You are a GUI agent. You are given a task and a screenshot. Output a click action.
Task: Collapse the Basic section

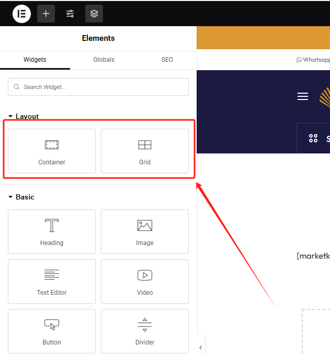click(x=21, y=197)
